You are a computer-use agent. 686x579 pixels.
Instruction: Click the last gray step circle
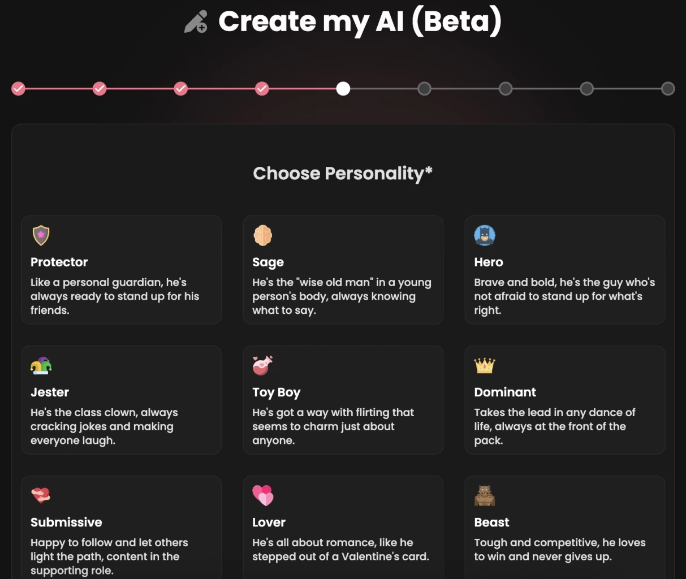click(x=667, y=88)
